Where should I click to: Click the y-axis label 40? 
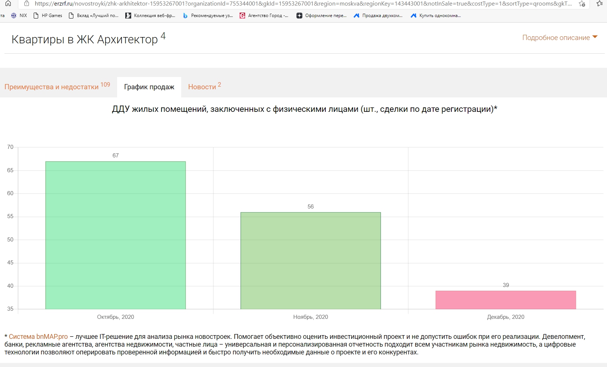(10, 286)
